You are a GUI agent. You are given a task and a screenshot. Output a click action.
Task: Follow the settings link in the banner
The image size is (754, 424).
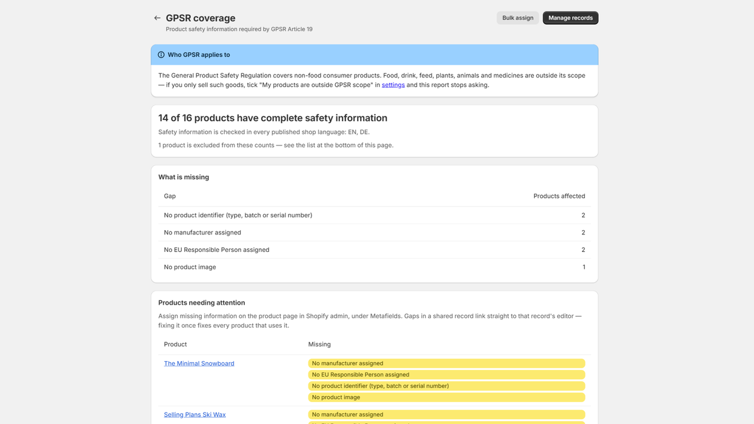(x=393, y=85)
